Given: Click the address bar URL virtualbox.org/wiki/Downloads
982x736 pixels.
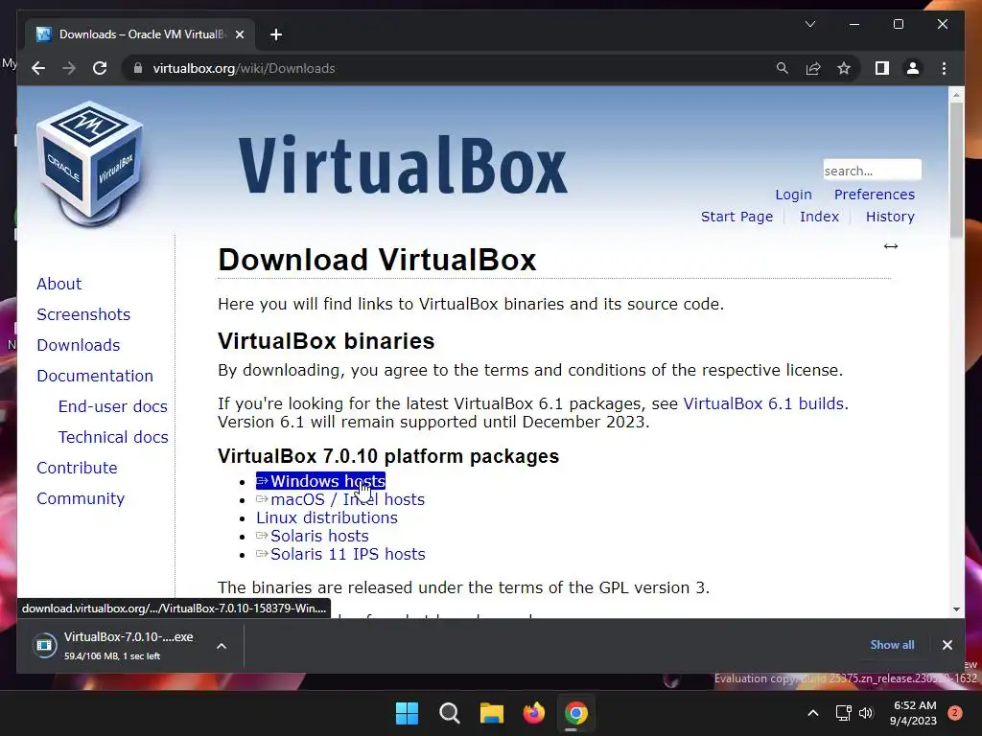Looking at the screenshot, I should [x=244, y=68].
